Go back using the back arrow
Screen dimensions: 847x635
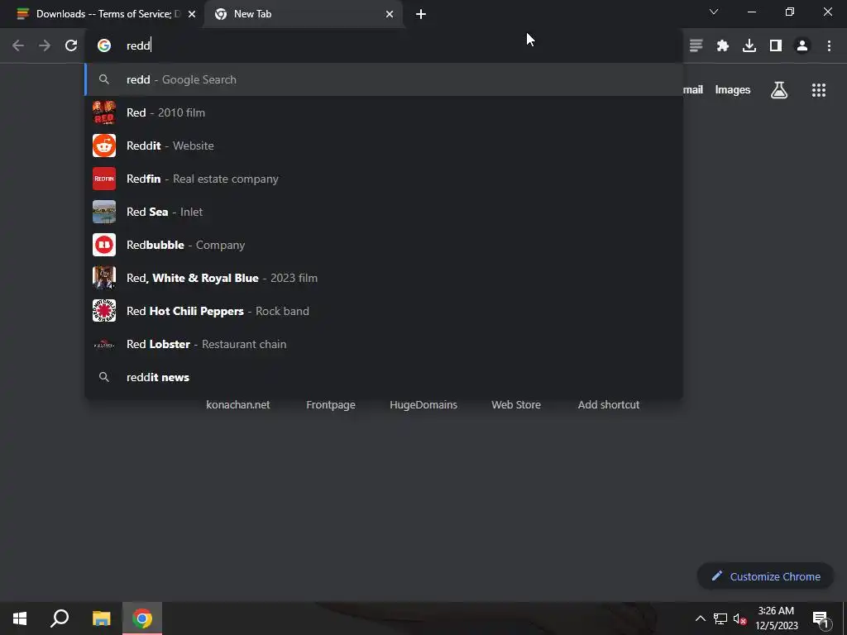18,45
